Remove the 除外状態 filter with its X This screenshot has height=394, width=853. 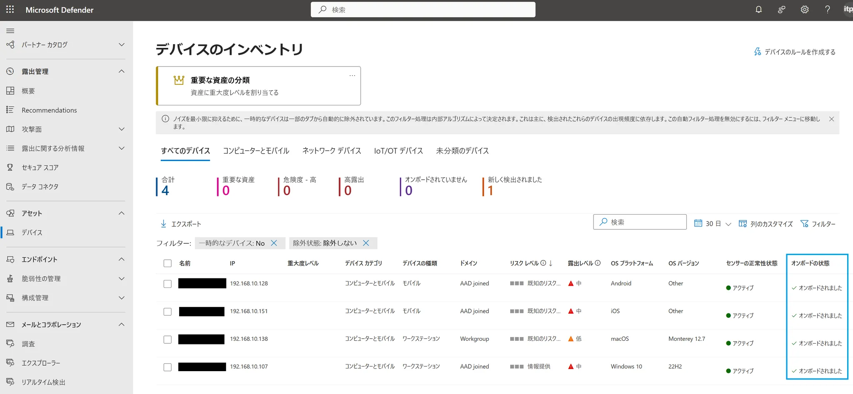[x=366, y=243]
